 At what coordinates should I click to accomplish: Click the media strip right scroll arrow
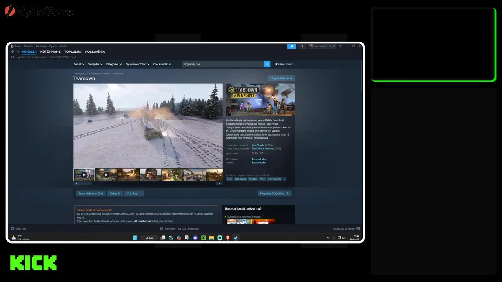(x=219, y=183)
